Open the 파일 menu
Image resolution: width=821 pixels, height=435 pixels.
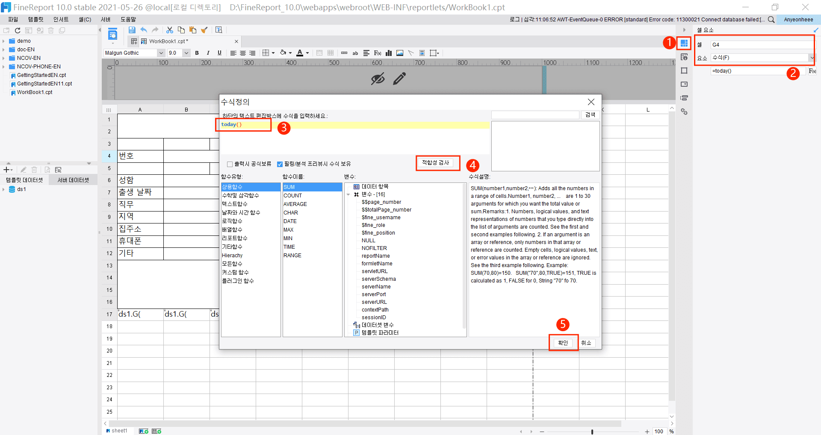click(x=13, y=20)
